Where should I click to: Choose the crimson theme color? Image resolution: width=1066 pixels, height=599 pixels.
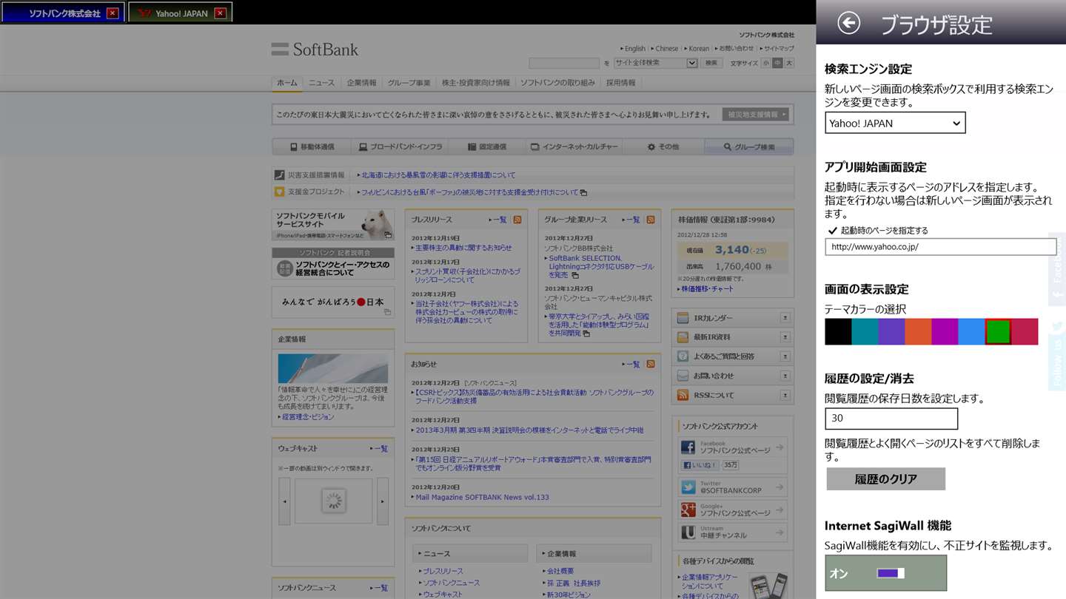pyautogui.click(x=1025, y=331)
